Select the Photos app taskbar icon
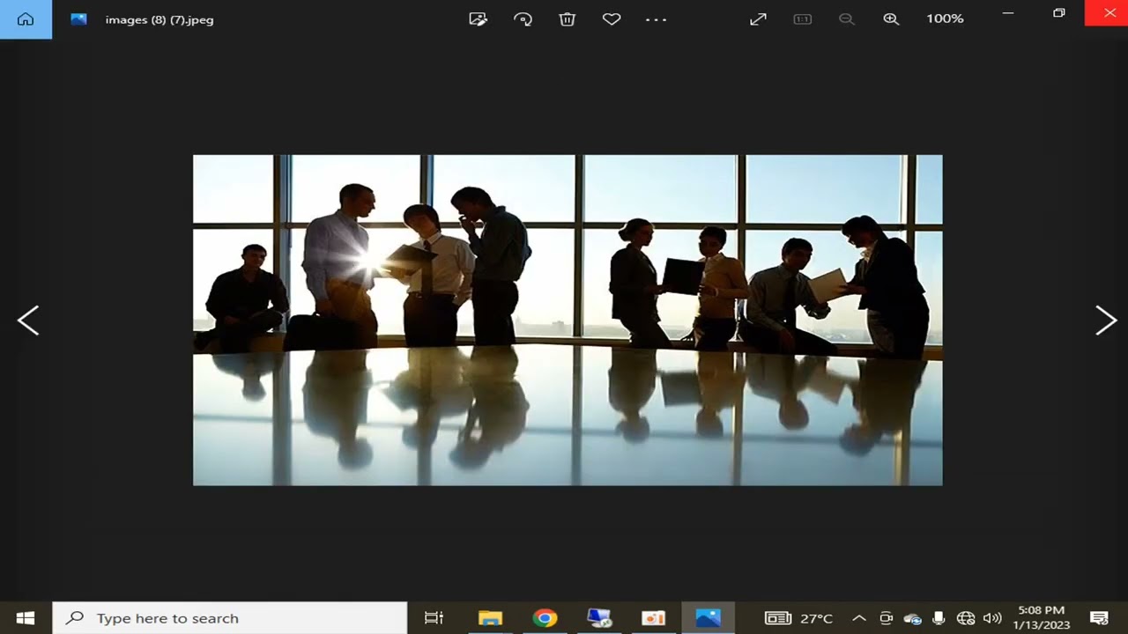Screen dimensions: 1128x634 click(x=708, y=618)
